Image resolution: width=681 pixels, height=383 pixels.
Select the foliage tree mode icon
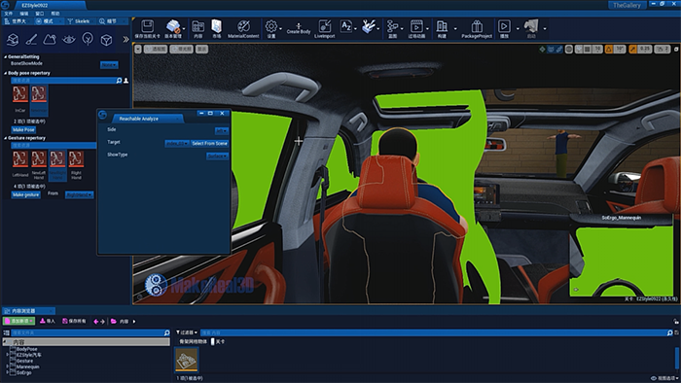coord(88,40)
